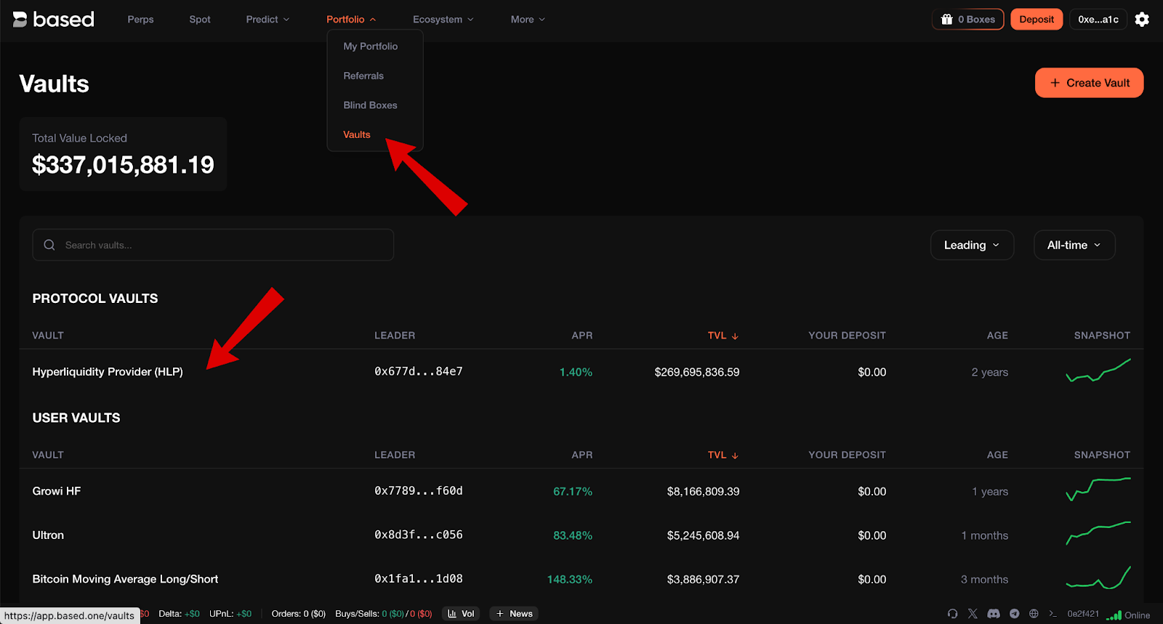Screen dimensions: 1163x624
Task: Click the Online signal status indicator
Action: [x=1128, y=615]
